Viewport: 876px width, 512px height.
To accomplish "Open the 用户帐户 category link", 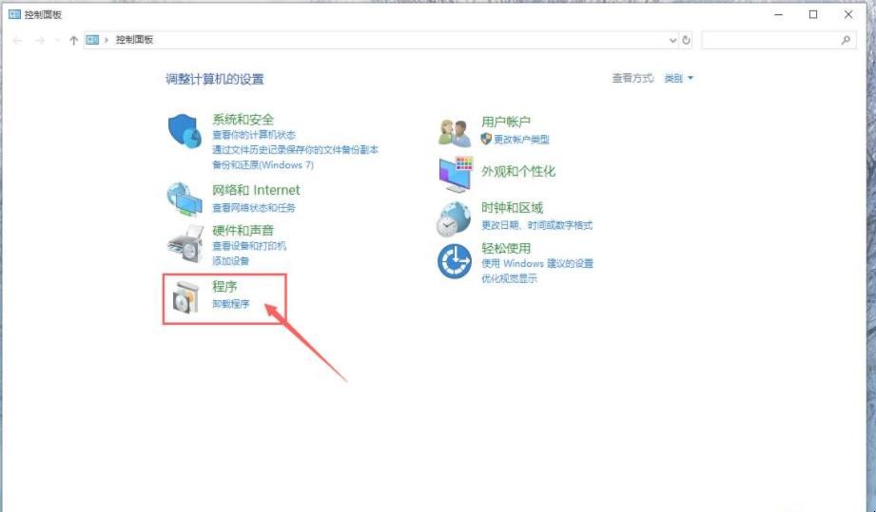I will point(506,122).
